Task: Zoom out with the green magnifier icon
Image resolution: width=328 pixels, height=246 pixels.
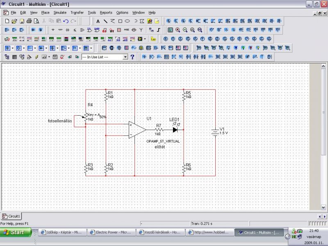Action: 185,30
